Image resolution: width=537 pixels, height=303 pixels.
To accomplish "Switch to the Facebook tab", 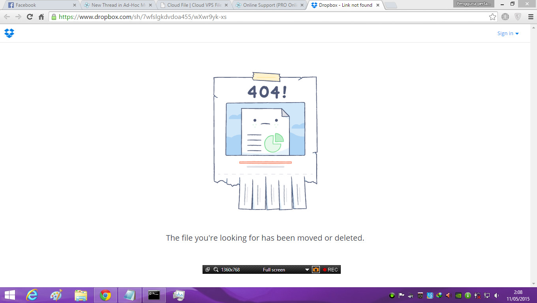I will (x=39, y=5).
